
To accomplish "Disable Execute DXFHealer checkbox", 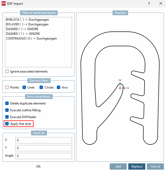I will 7,117.
